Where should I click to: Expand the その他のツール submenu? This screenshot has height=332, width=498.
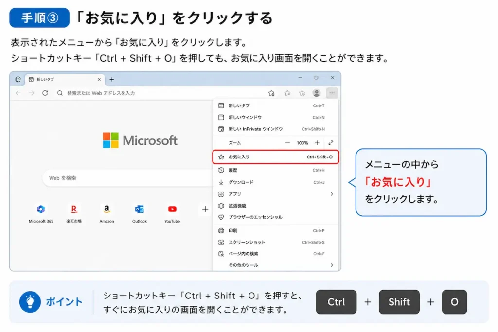pos(276,265)
